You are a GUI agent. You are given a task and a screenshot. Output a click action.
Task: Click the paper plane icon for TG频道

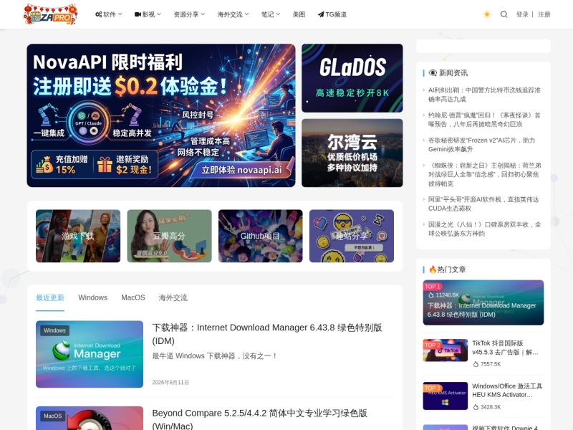[321, 14]
